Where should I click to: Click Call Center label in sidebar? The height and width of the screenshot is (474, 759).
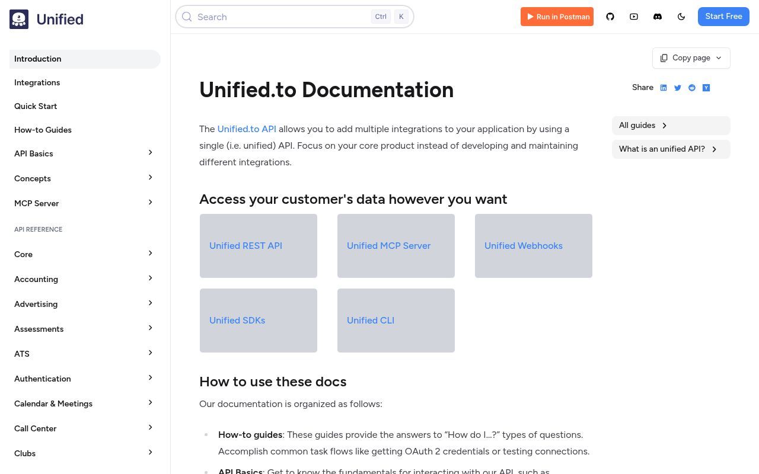(36, 428)
